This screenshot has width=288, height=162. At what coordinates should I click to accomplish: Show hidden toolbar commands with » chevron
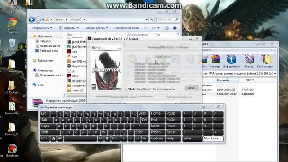(x=145, y=28)
